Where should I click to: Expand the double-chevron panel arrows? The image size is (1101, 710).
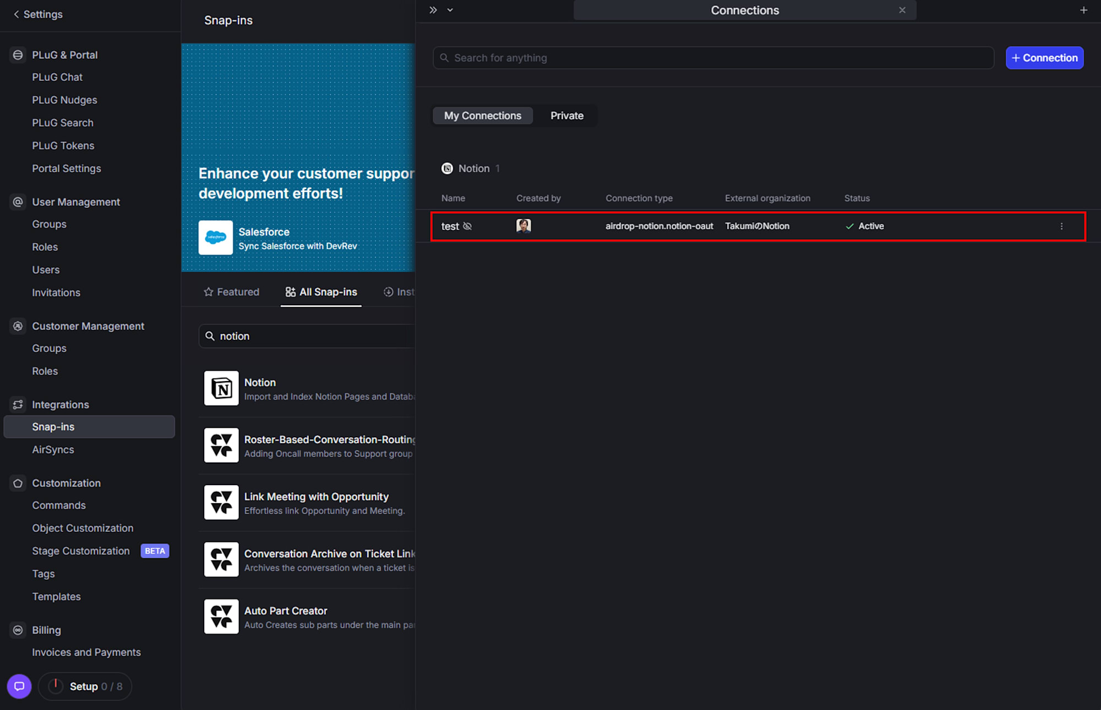click(x=433, y=10)
